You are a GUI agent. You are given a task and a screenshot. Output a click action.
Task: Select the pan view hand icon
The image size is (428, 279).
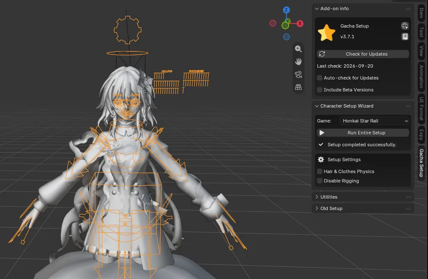(x=298, y=62)
